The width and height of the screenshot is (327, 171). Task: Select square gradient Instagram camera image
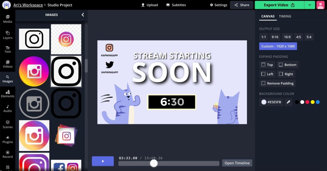(34, 135)
